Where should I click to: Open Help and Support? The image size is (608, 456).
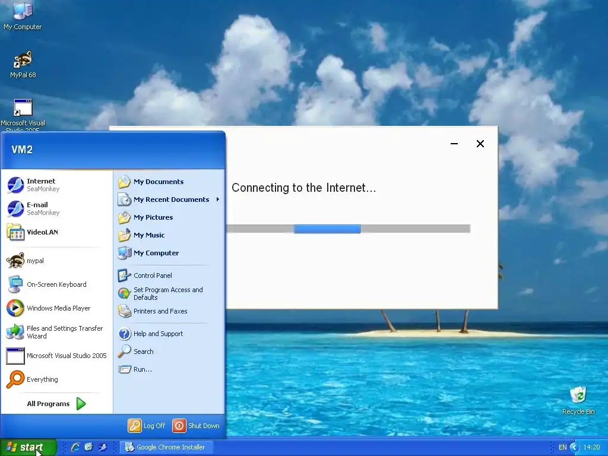[169, 334]
